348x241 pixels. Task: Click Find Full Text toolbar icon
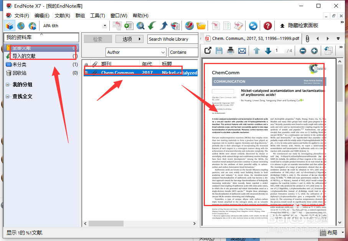(x=175, y=26)
